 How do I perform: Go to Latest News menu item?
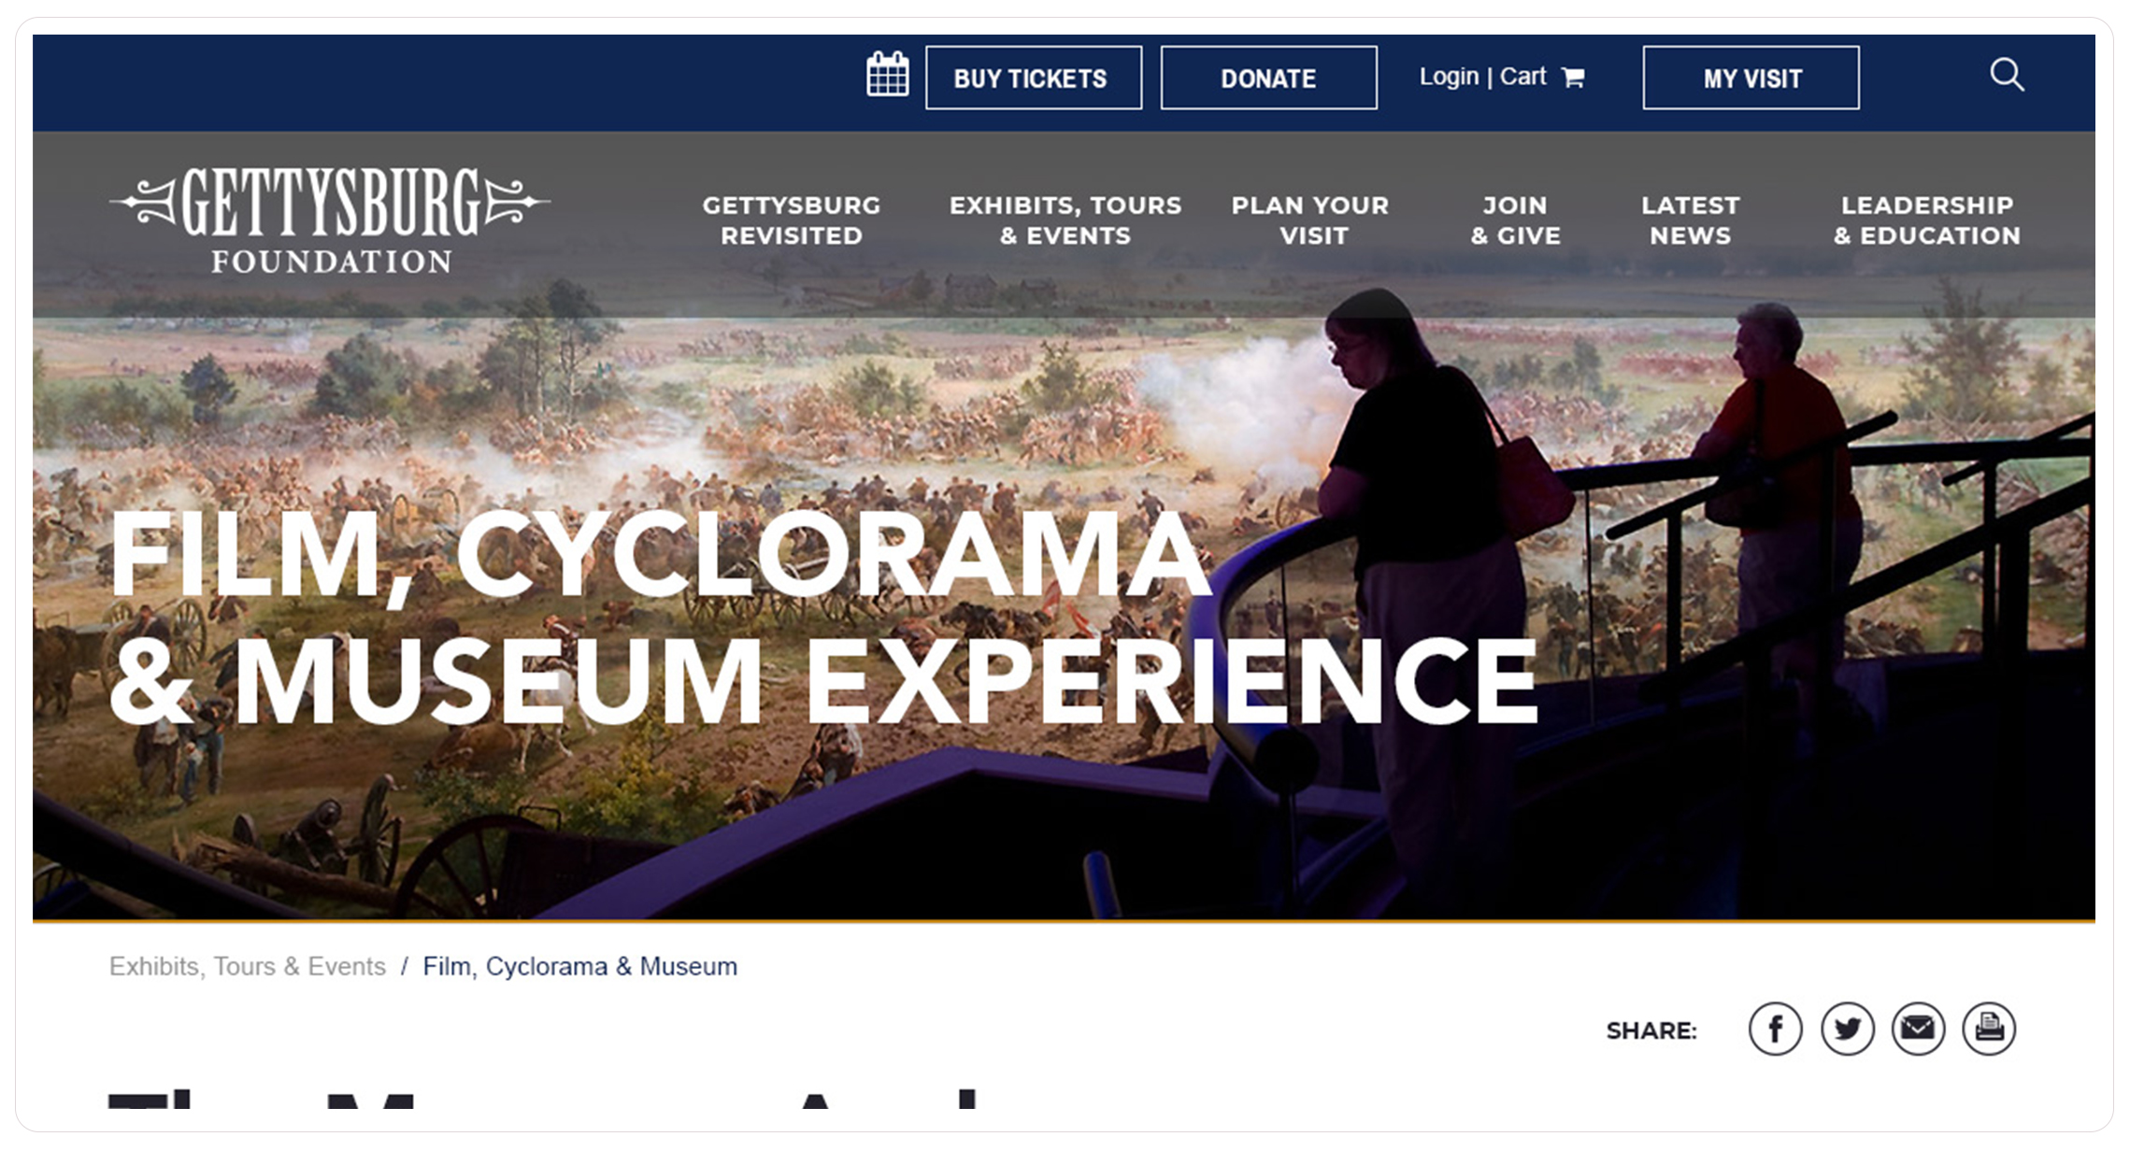1690,220
